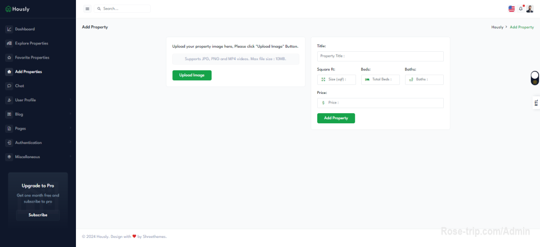Click the Subscribe button in Upgrade box

(38, 215)
